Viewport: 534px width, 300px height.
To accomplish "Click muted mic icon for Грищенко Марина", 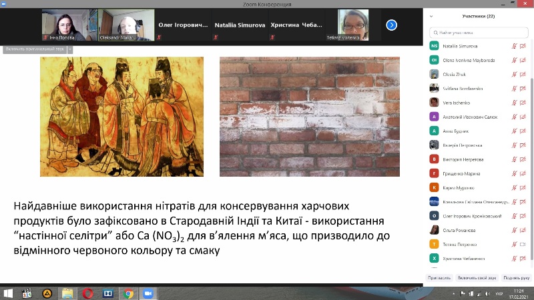I will (x=514, y=173).
